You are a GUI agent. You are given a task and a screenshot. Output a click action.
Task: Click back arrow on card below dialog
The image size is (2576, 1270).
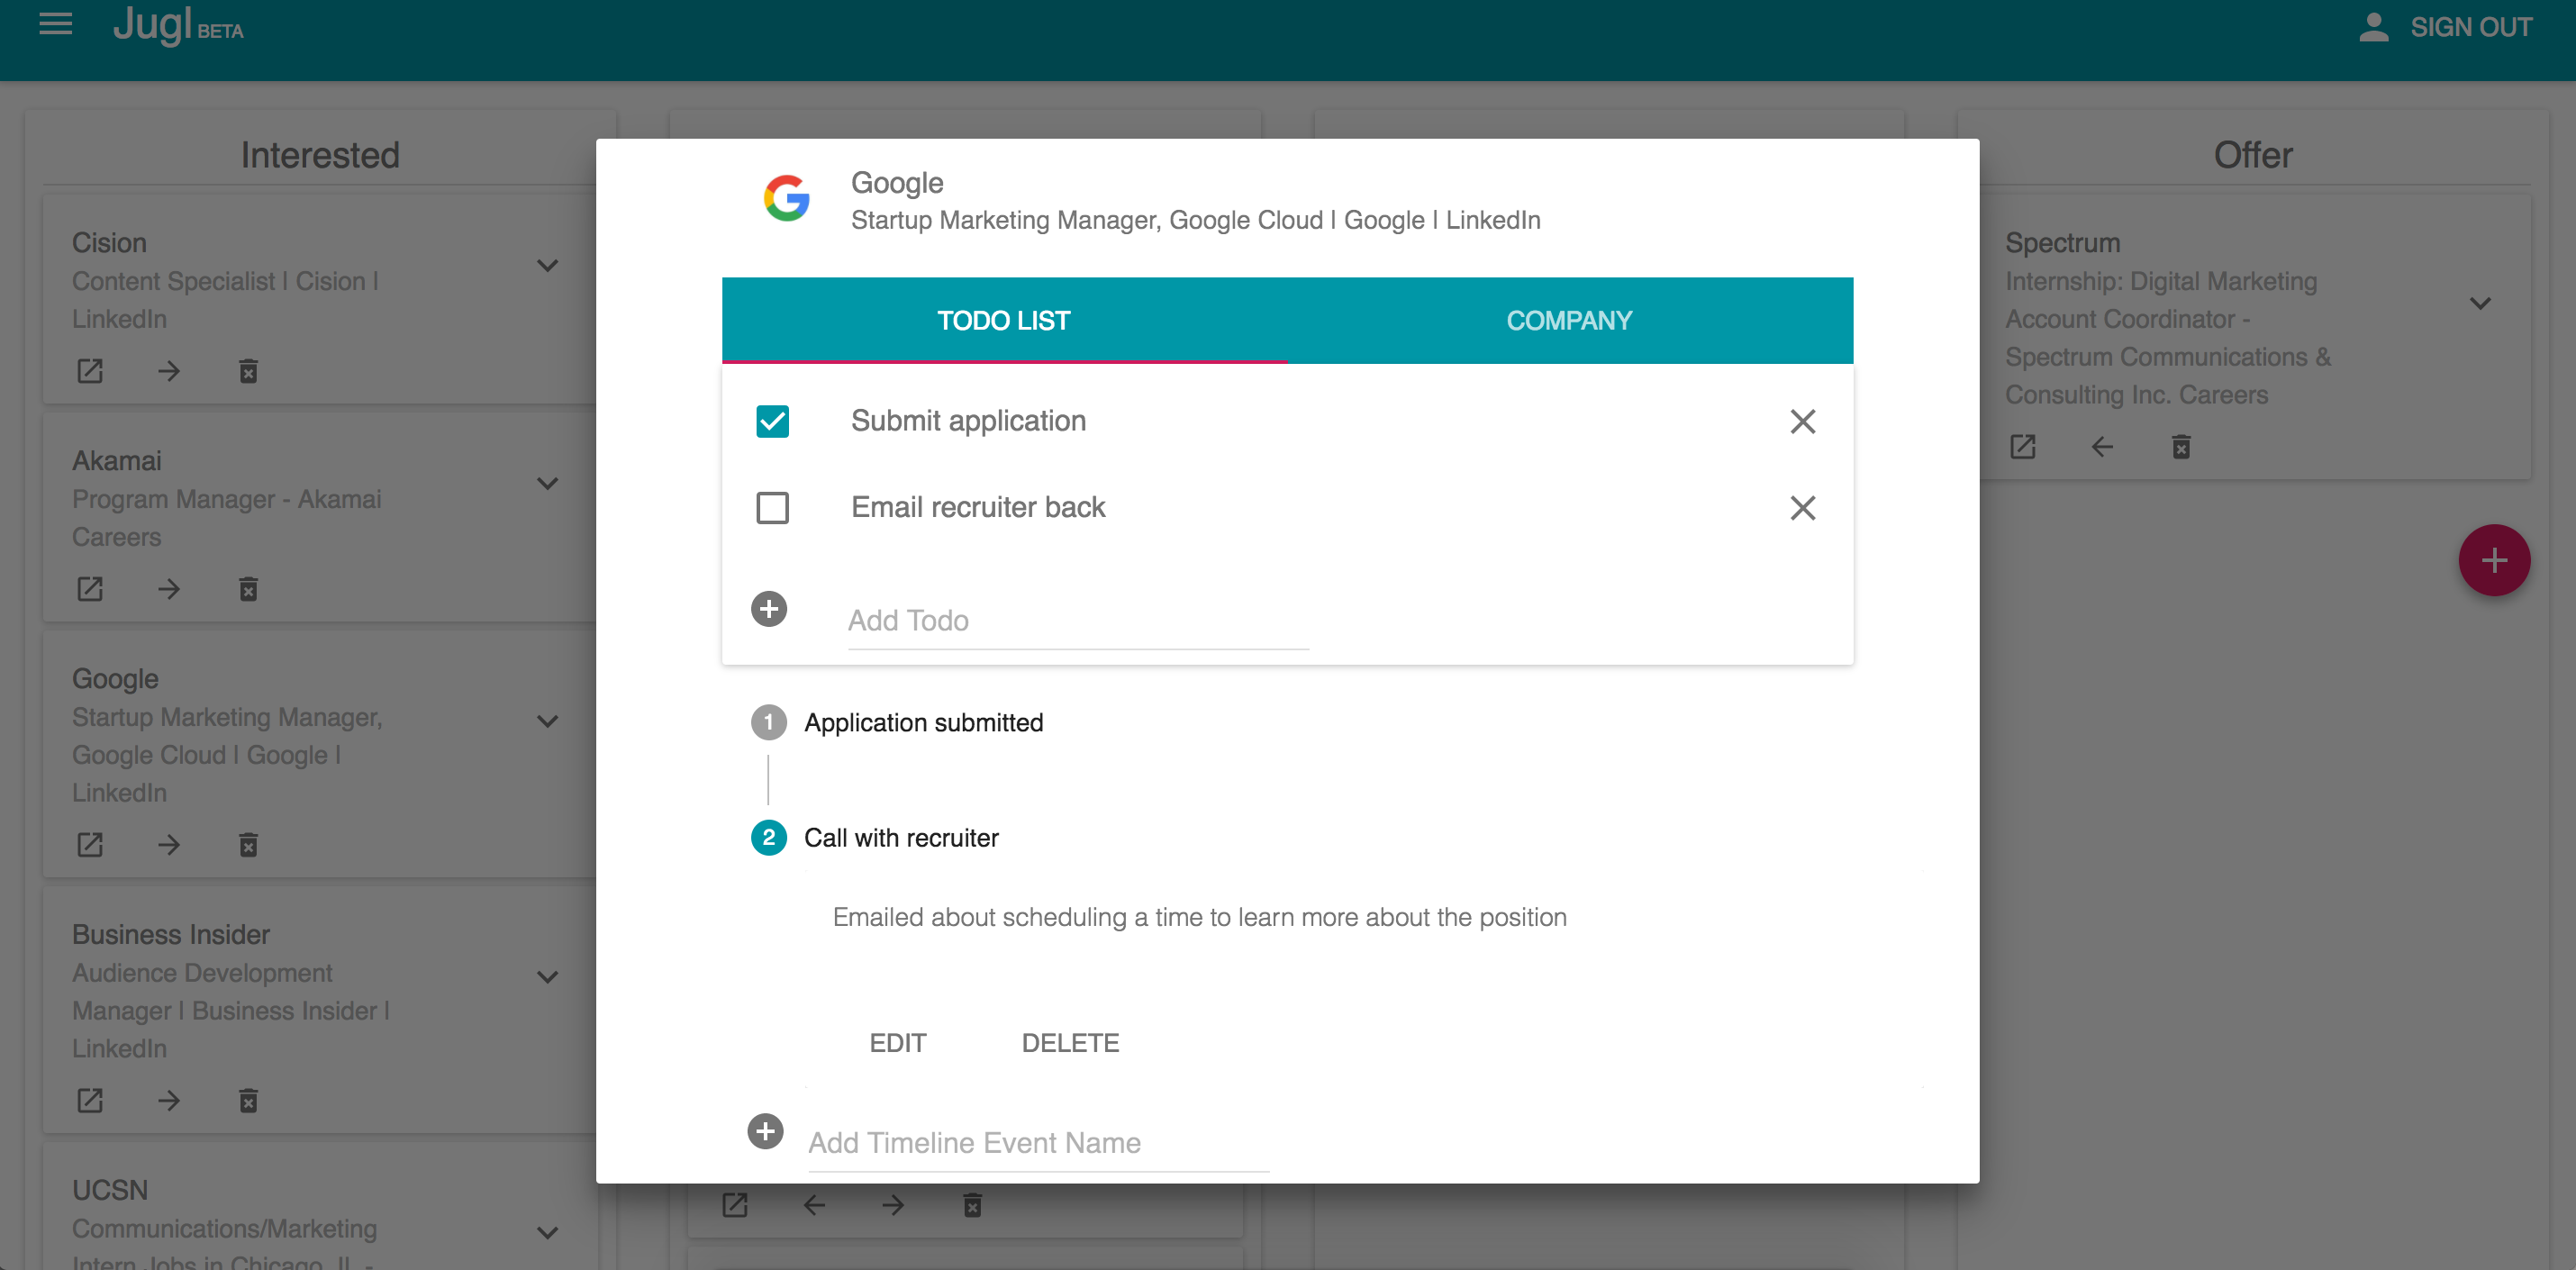click(814, 1205)
